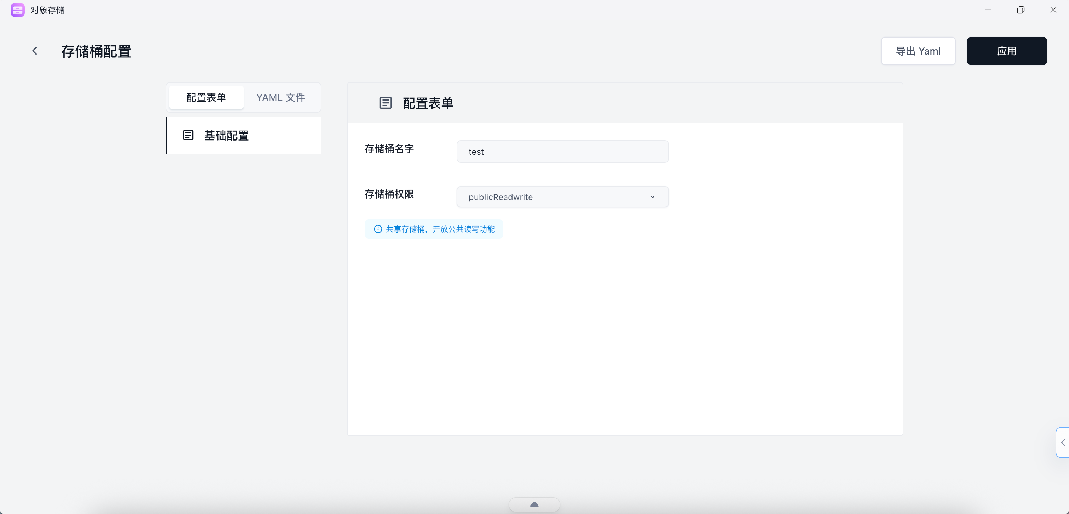Export configuration via 导出 Yaml
This screenshot has height=514, width=1069.
click(918, 51)
